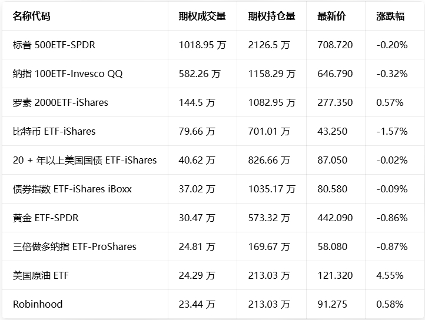Click 20 + 年以上美国国债 ETF-iShares
This screenshot has height=320, width=425.
coord(84,160)
